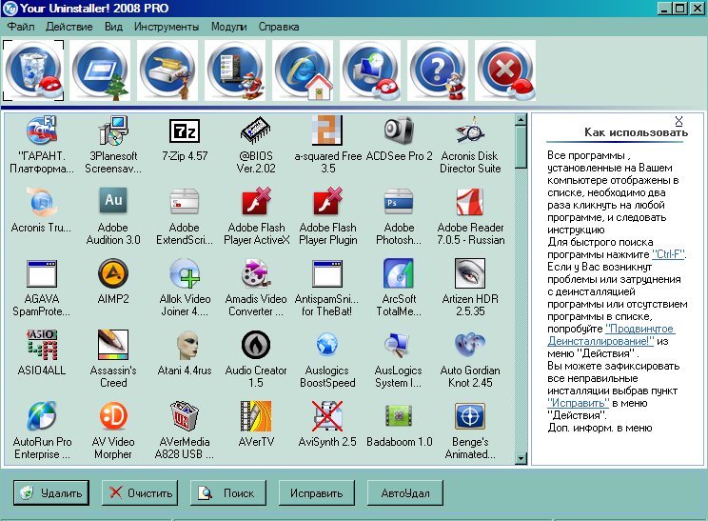
Task: Select the AIMP2 program icon
Action: point(113,273)
